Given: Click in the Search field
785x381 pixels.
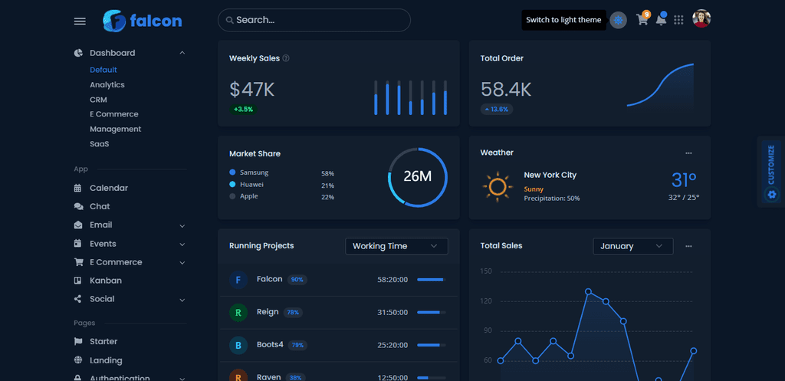Looking at the screenshot, I should (314, 20).
